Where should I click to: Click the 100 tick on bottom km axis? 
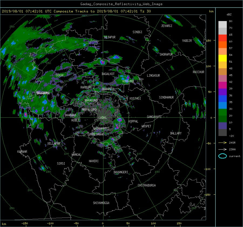point(153,223)
